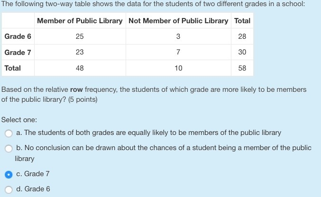This screenshot has height=197, width=321.
Task: Click the bold word 'row' in the question
Action: click(76, 90)
